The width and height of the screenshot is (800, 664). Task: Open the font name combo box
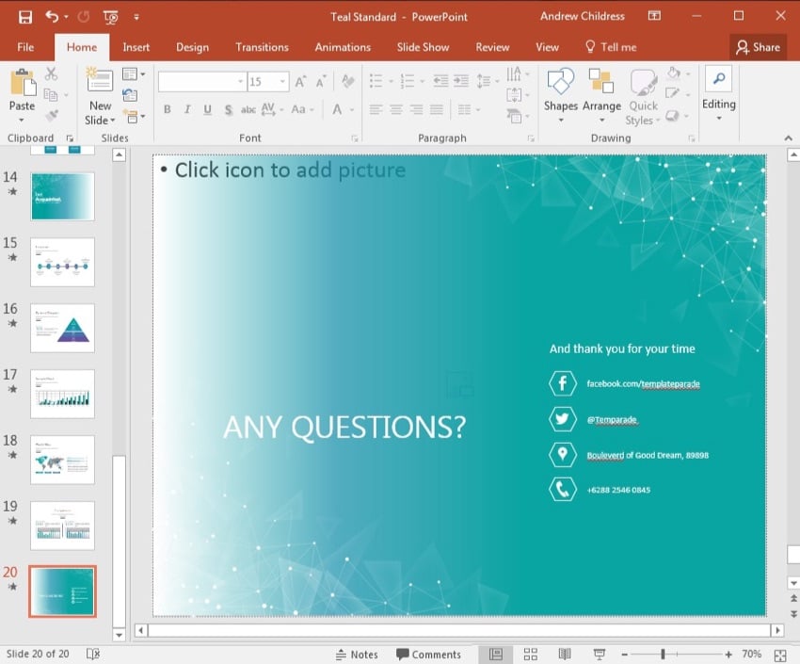200,83
